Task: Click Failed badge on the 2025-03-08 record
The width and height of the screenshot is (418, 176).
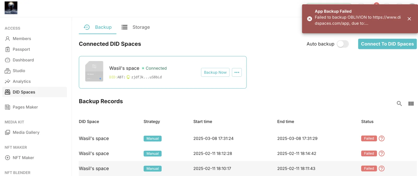Action: 369,139
